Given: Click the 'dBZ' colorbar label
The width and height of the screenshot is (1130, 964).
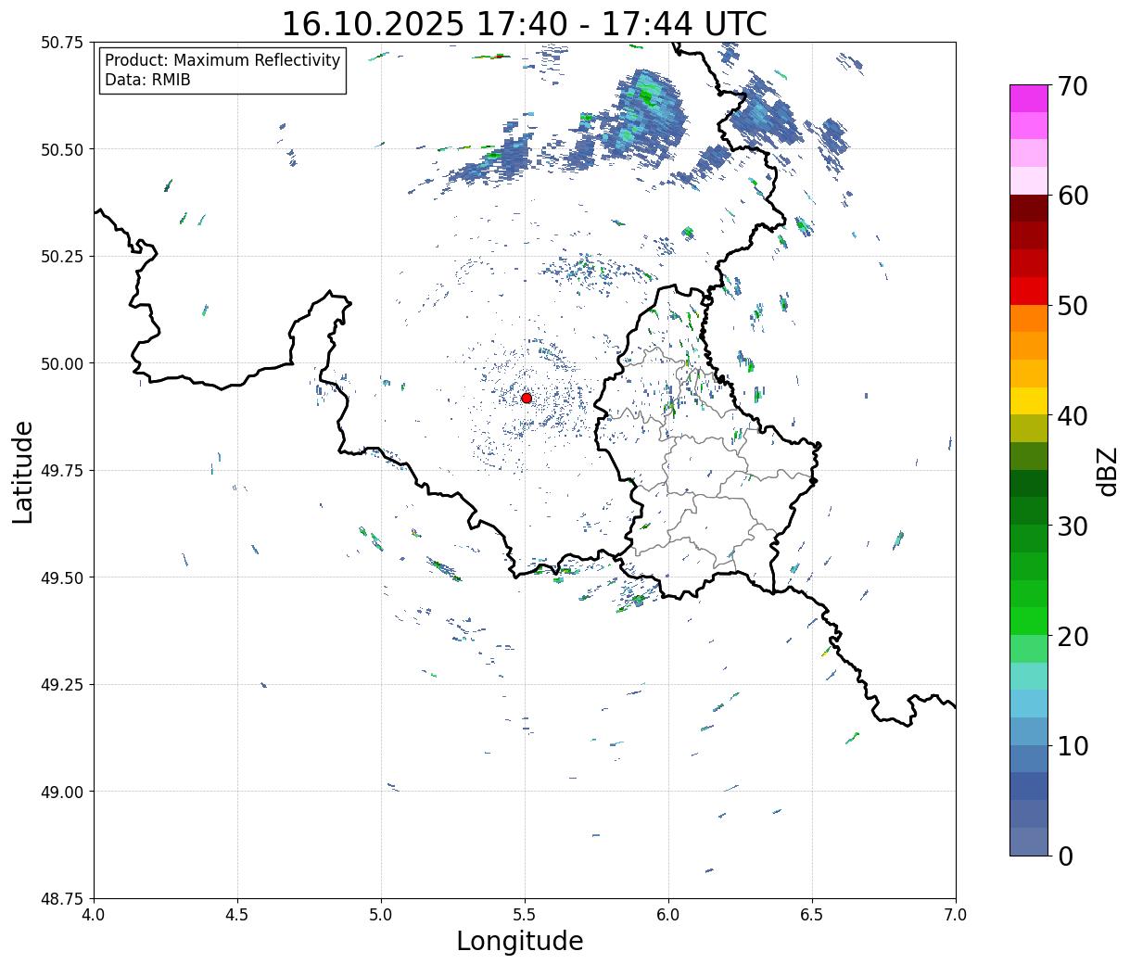Looking at the screenshot, I should tap(1107, 471).
